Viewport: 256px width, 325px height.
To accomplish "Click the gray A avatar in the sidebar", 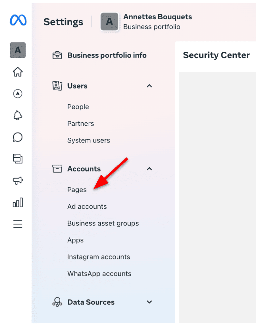I will (18, 50).
